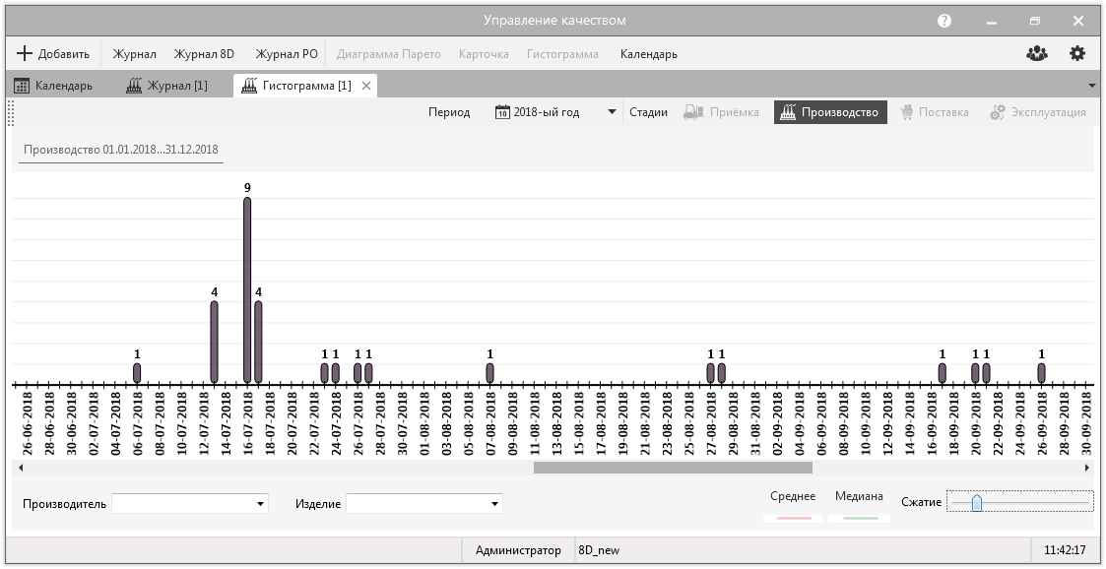Image resolution: width=1106 pixels, height=569 pixels.
Task: Open Журнал РО from toolbar
Action: (x=287, y=53)
